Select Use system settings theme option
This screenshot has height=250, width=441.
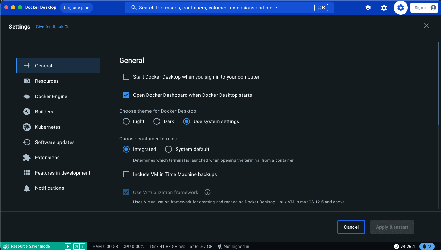[x=187, y=121]
